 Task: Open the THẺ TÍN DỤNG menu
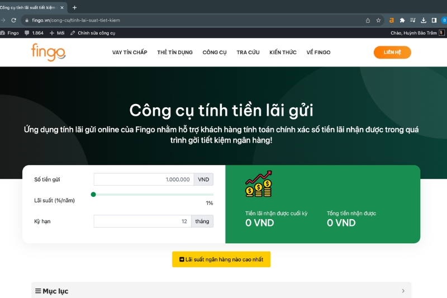click(175, 53)
